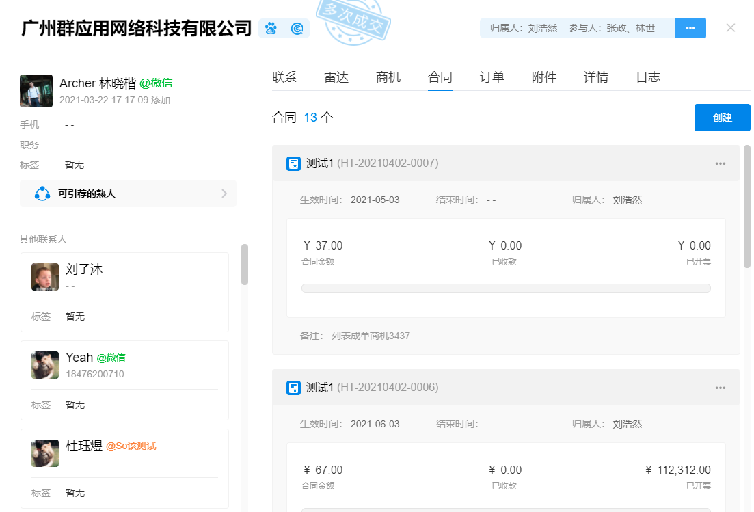Click the contract icon of HT-20210402-0007
This screenshot has height=512, width=754.
pos(293,163)
